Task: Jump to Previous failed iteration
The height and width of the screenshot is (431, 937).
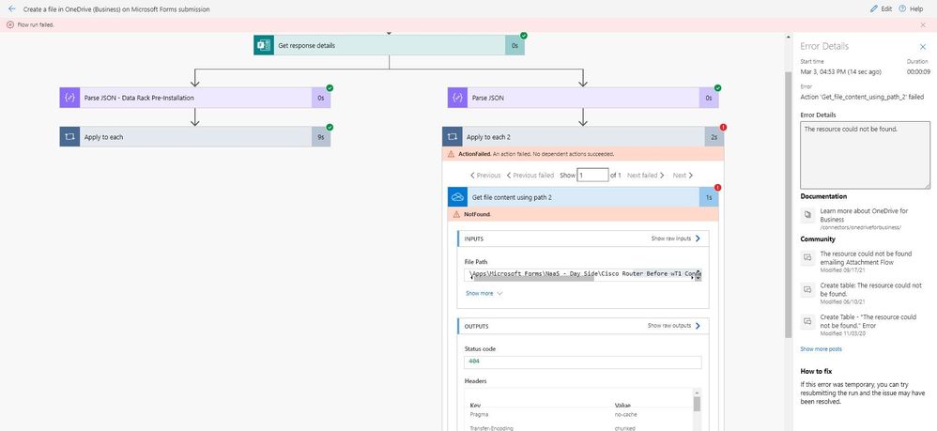Action: click(x=530, y=176)
